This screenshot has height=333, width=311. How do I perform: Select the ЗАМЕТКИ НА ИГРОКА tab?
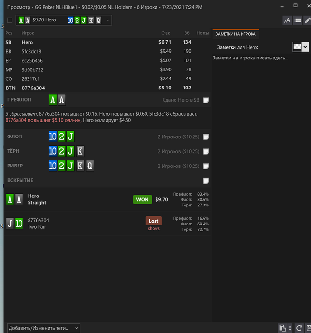(x=235, y=34)
